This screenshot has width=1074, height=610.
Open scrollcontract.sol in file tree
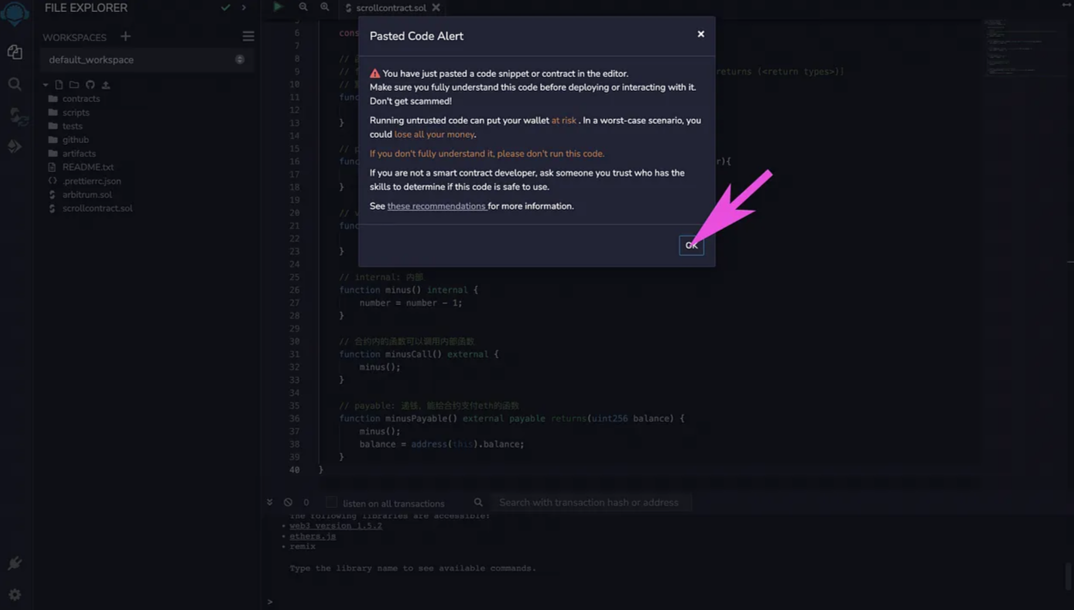(97, 208)
